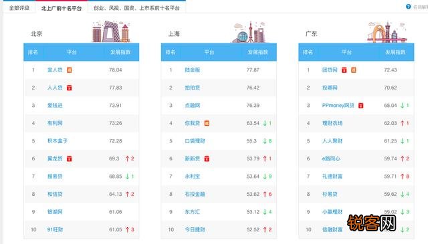Open the 陆金服 platform link
This screenshot has width=428, height=244.
[x=193, y=70]
